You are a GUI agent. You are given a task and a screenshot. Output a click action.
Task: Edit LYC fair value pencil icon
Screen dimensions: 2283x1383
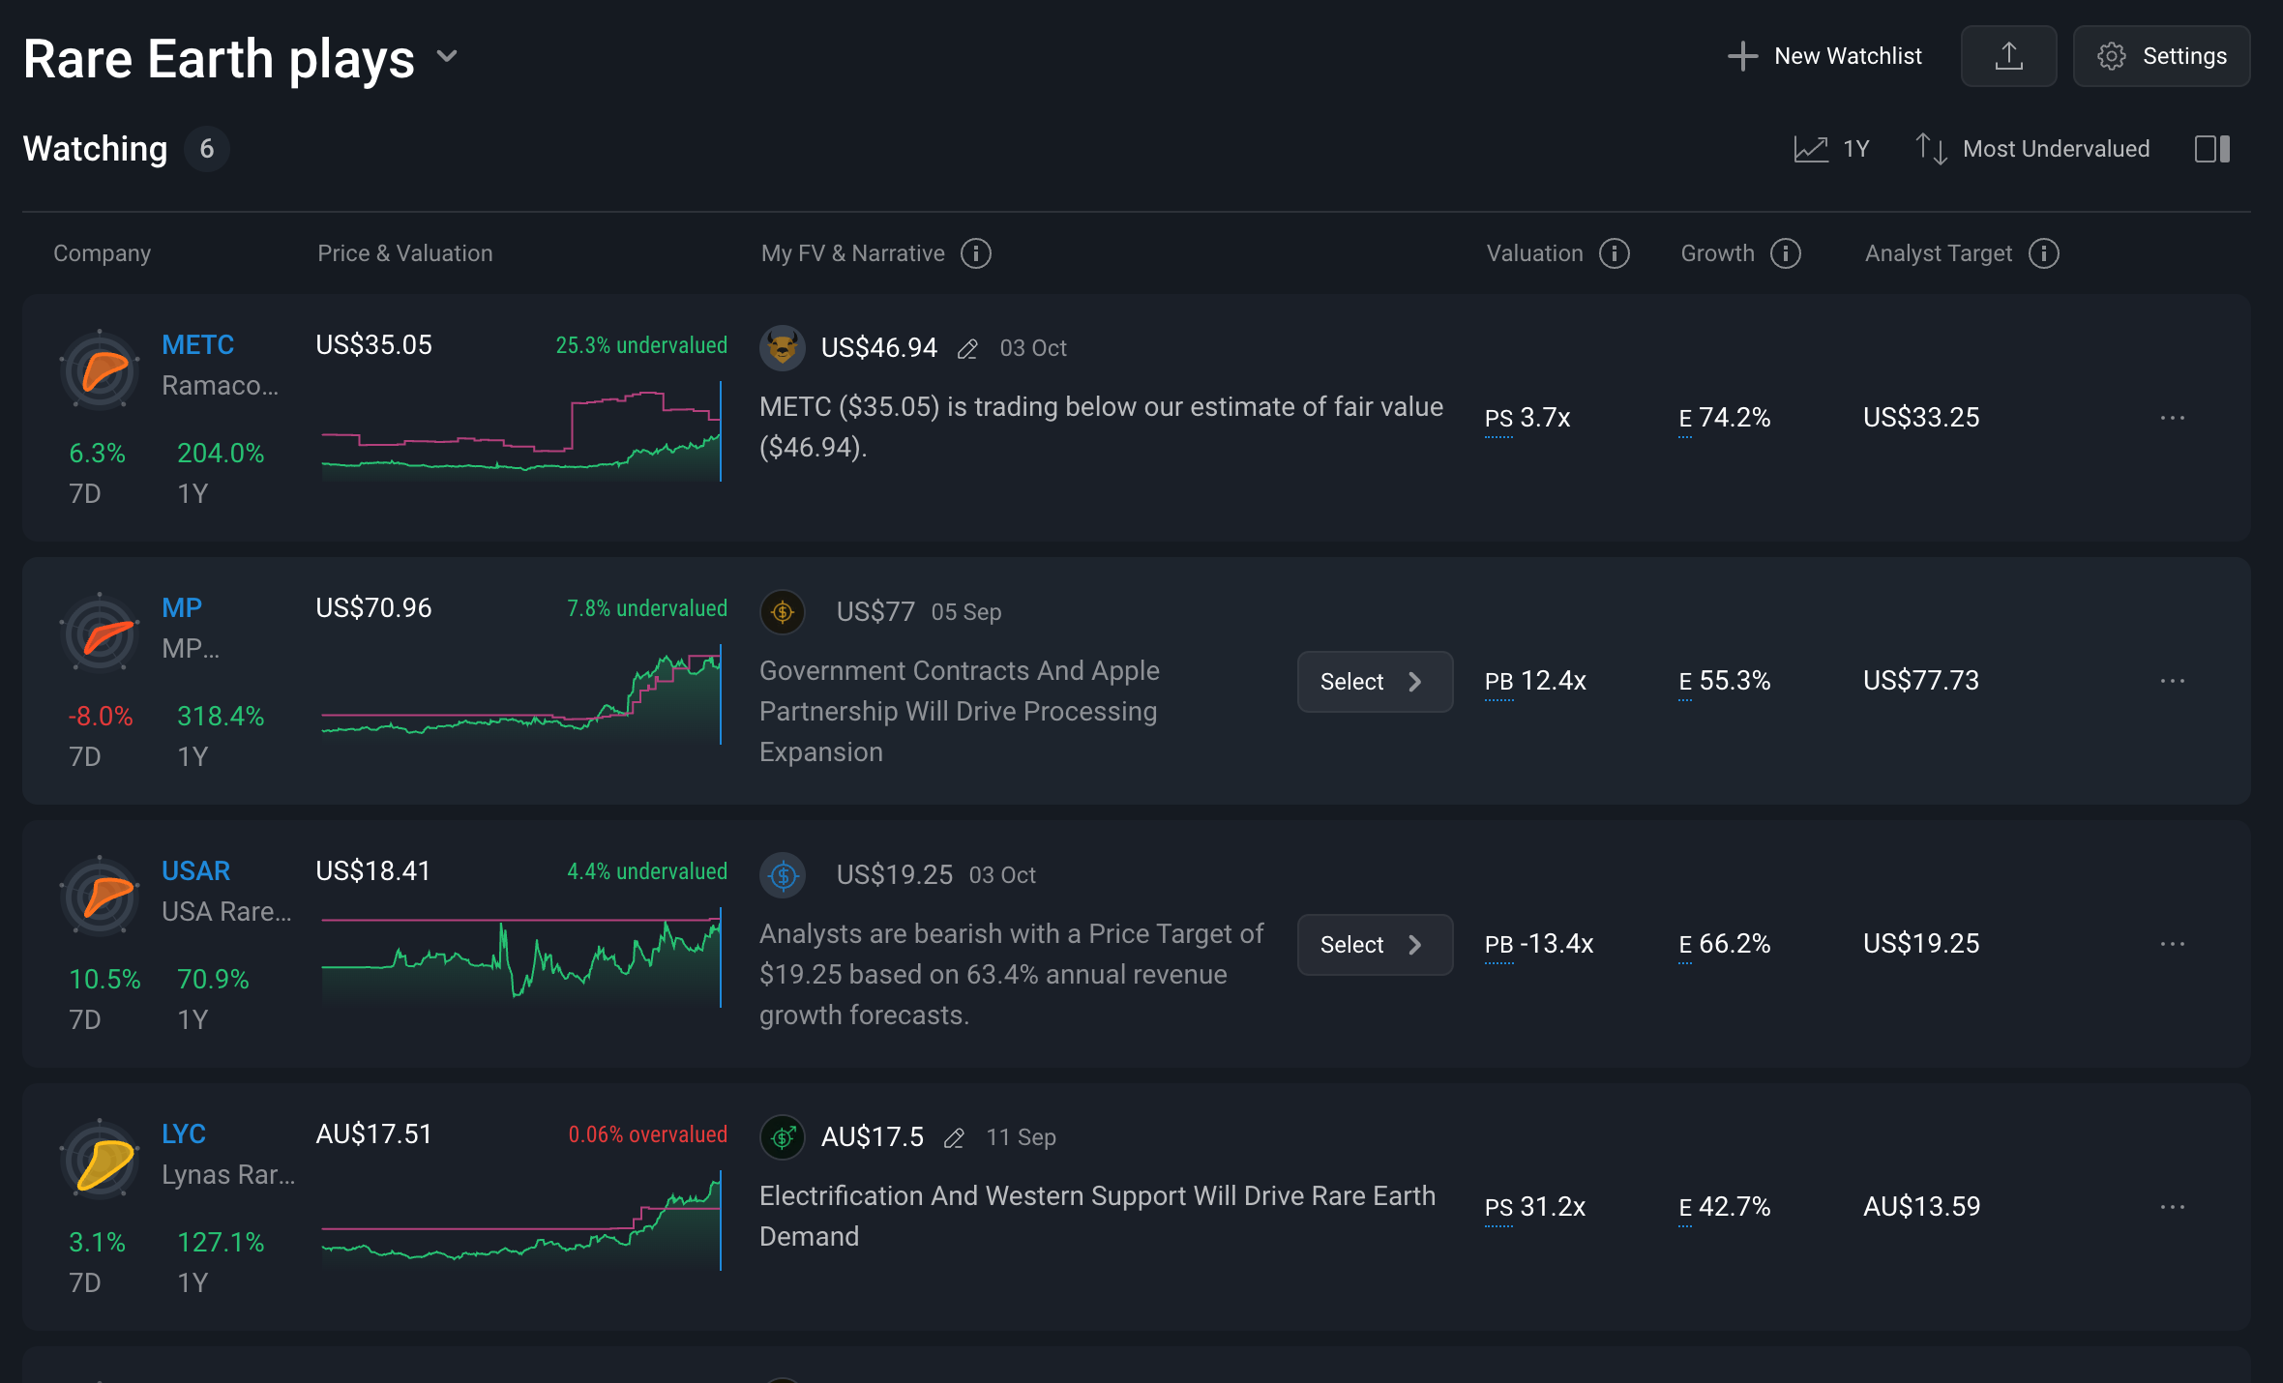point(954,1138)
